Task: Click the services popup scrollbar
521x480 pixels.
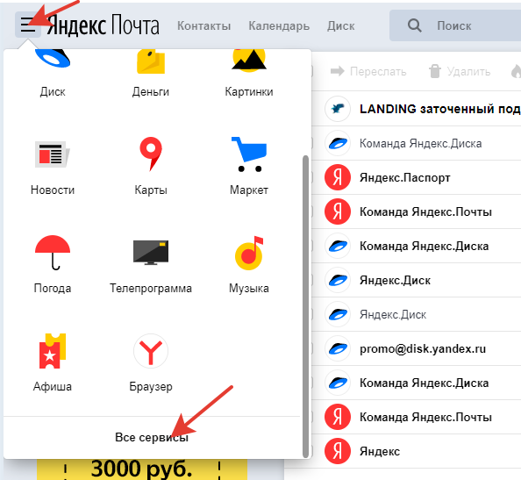Action: coord(306,306)
